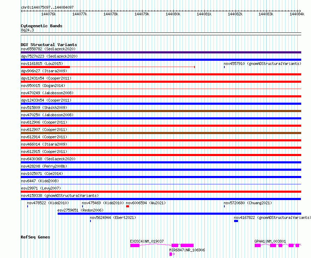Click the nsv950015 (Dogan2014) label
Screen dimensions: 311x258
pyautogui.click(x=43, y=86)
